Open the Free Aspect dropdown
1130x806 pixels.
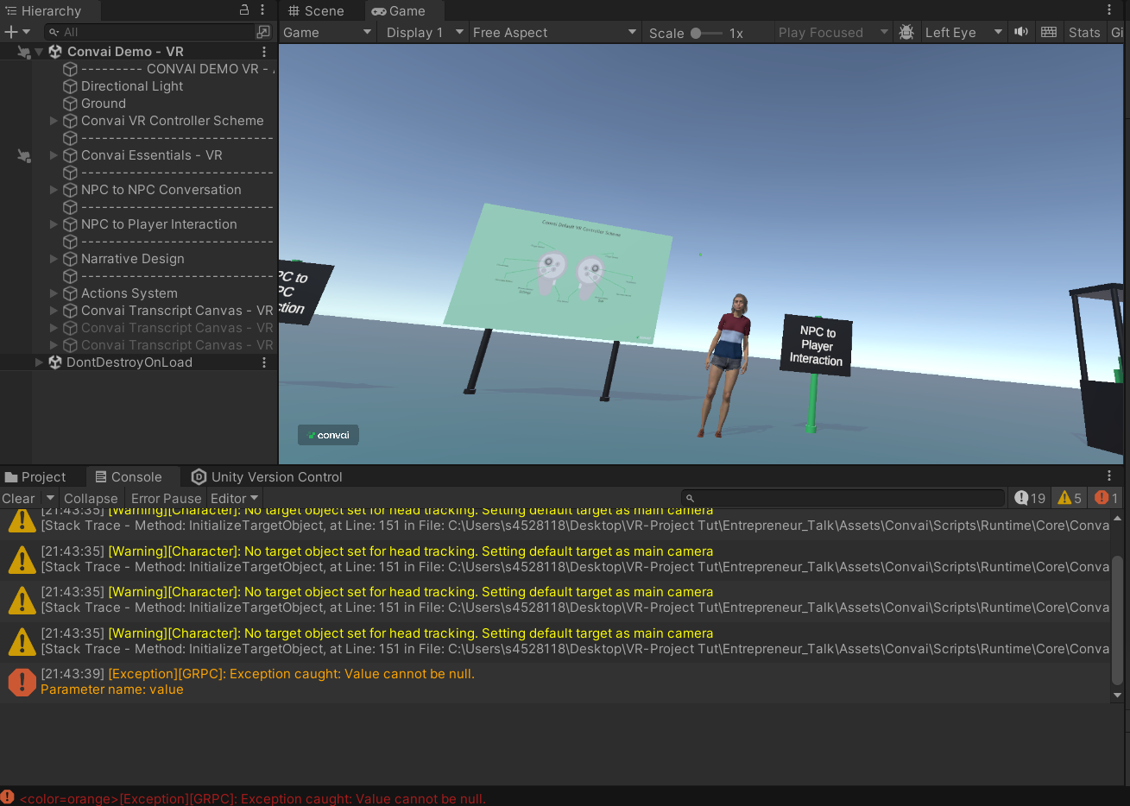tap(554, 33)
